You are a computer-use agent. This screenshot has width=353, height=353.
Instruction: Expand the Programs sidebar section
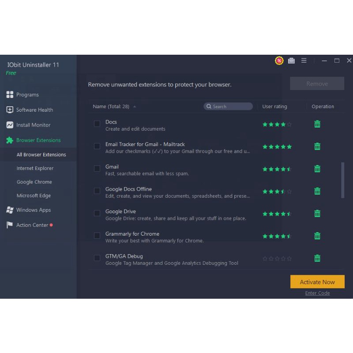(x=27, y=95)
